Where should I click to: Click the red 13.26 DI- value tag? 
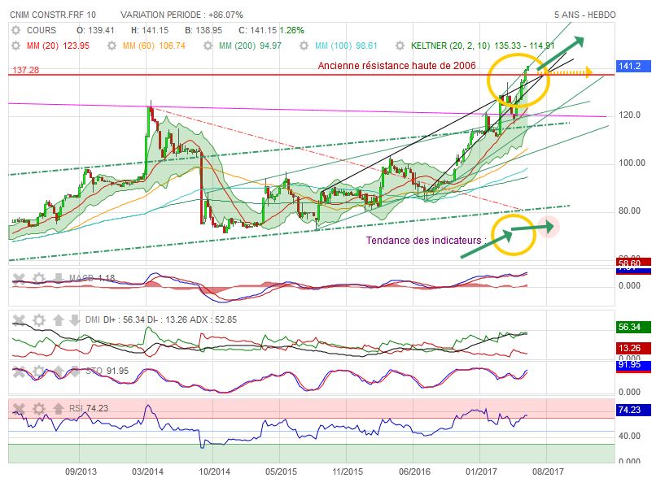633,348
